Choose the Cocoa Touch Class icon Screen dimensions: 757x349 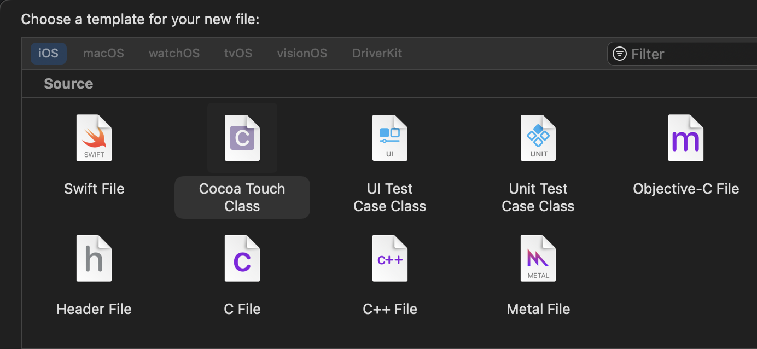coord(242,138)
